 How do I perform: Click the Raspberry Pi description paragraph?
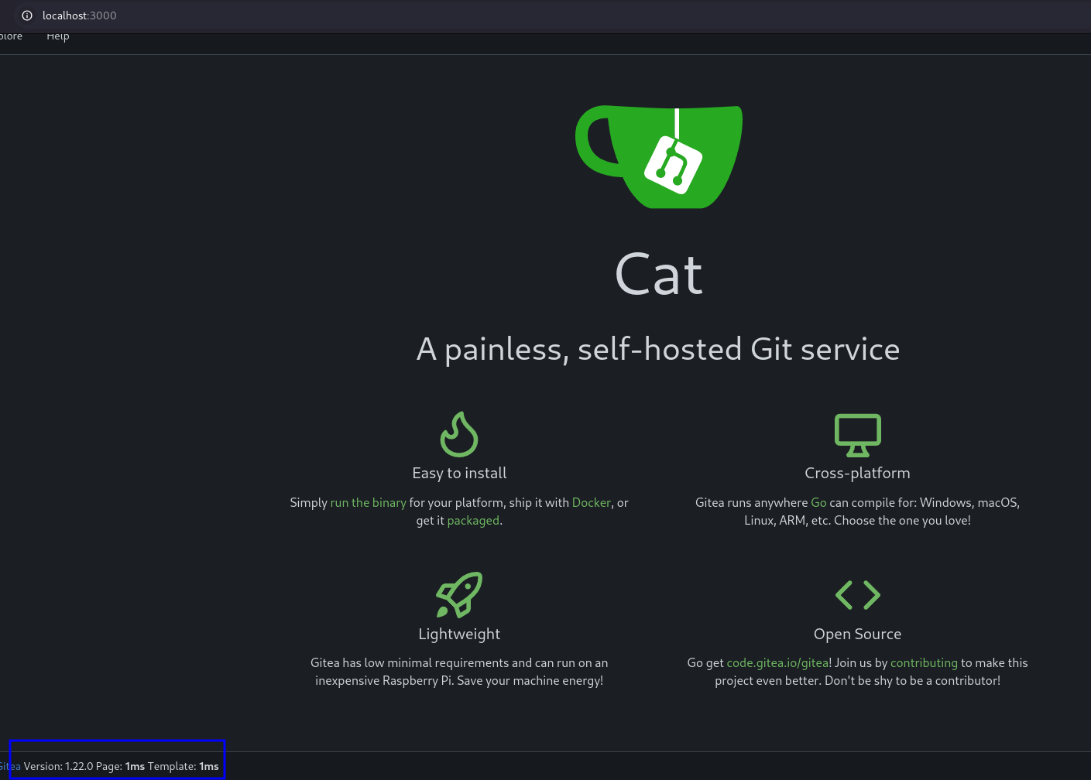(x=459, y=672)
